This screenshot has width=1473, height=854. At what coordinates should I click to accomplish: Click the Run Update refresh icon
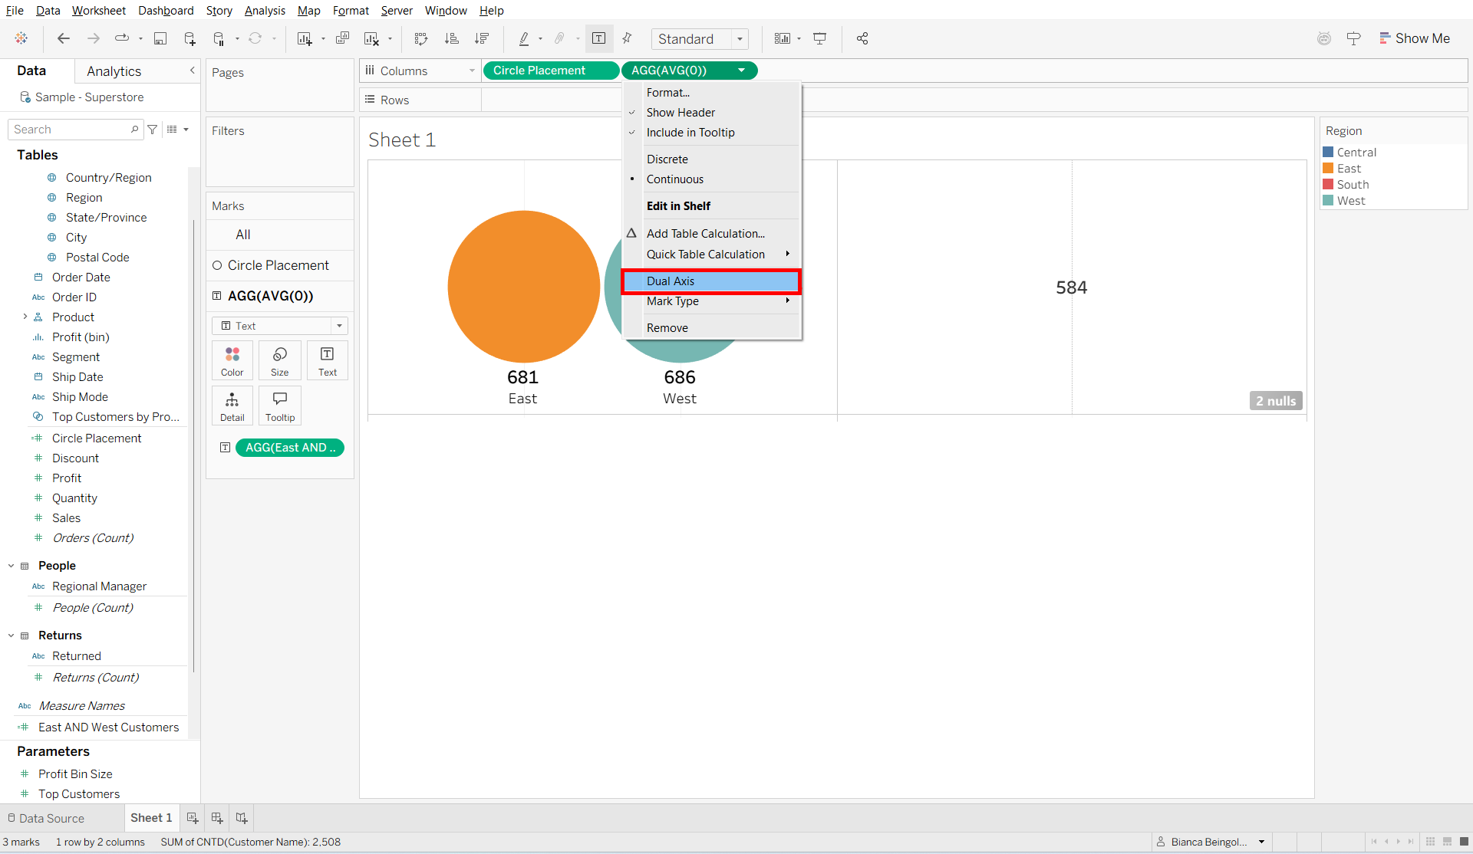tap(255, 38)
